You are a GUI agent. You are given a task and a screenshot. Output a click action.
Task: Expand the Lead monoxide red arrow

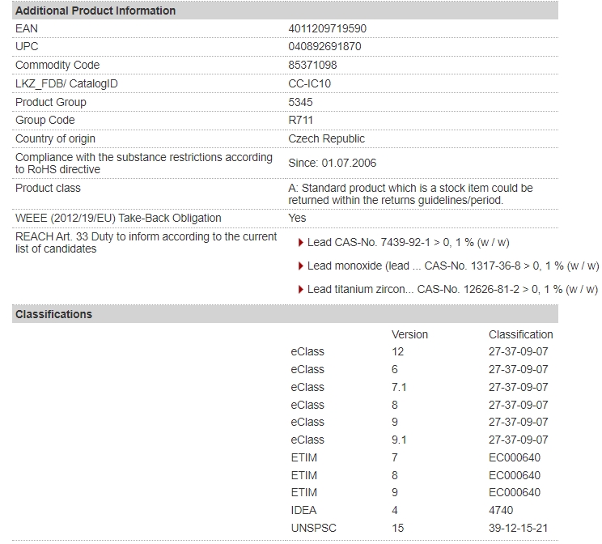point(301,266)
